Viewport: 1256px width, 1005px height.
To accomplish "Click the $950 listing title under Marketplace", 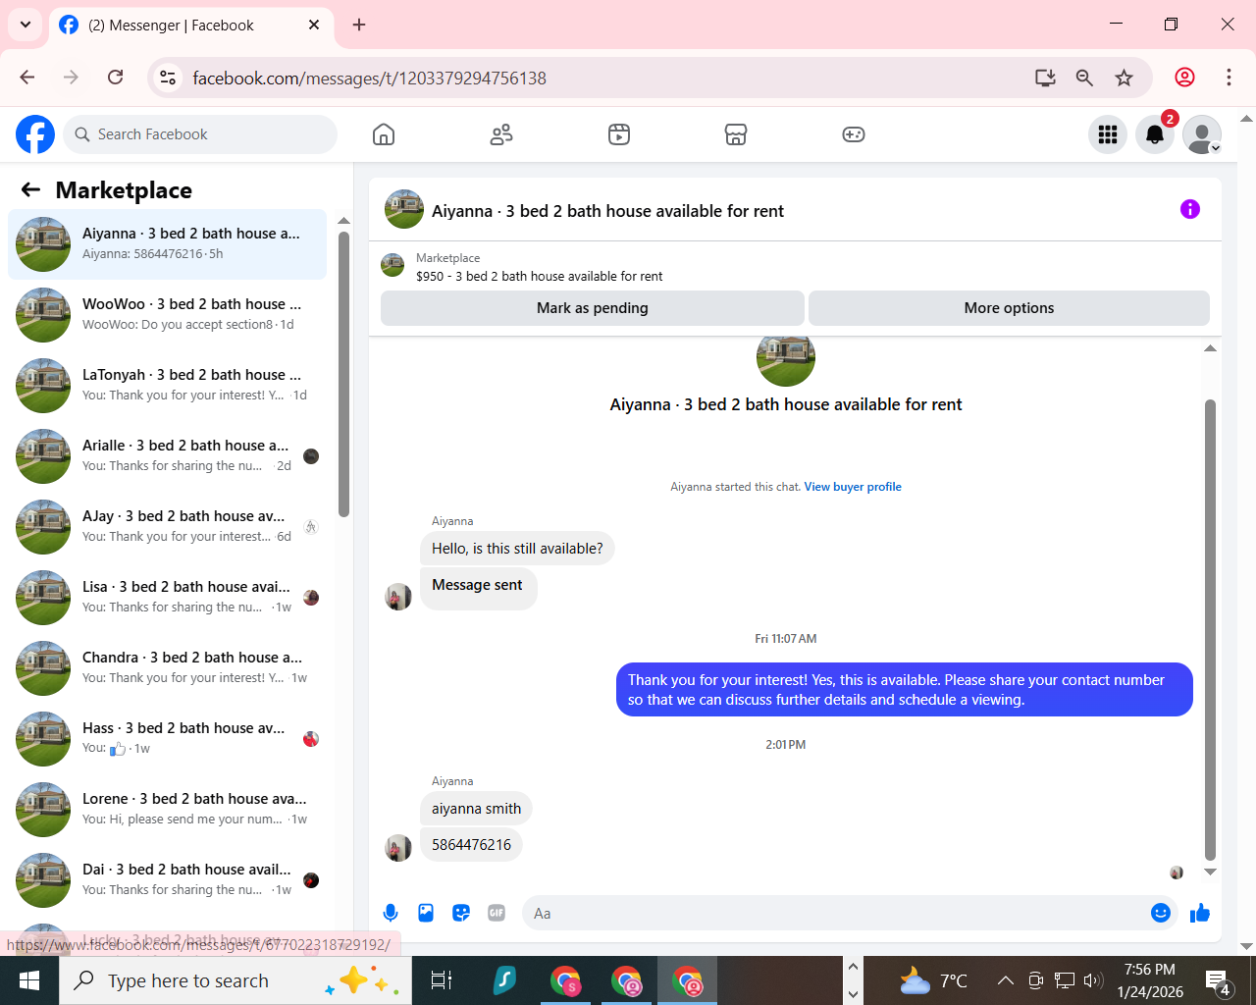I will [x=539, y=277].
